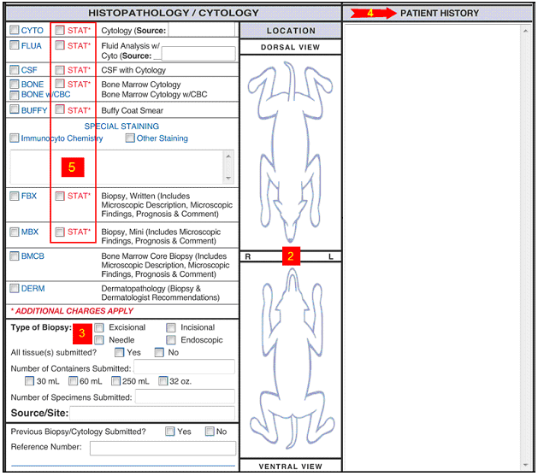Click the ADDITIONAL CHARGES APPLY note
This screenshot has height=476, width=538.
click(72, 311)
